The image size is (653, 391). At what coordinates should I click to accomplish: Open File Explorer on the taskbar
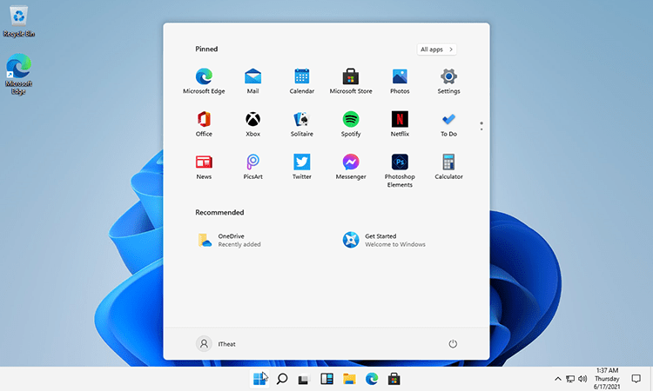349,379
